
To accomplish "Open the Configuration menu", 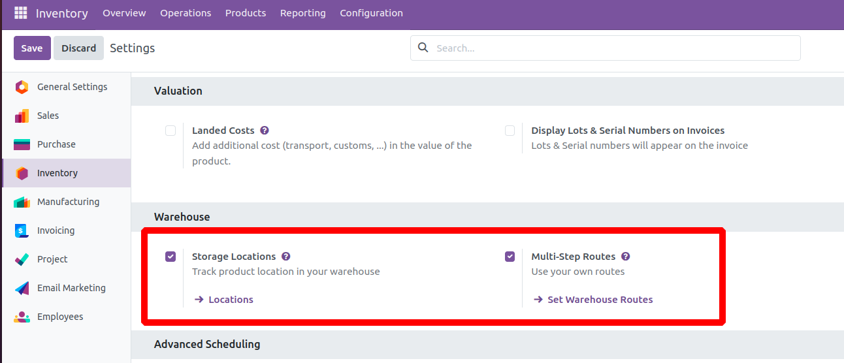I will pos(371,13).
